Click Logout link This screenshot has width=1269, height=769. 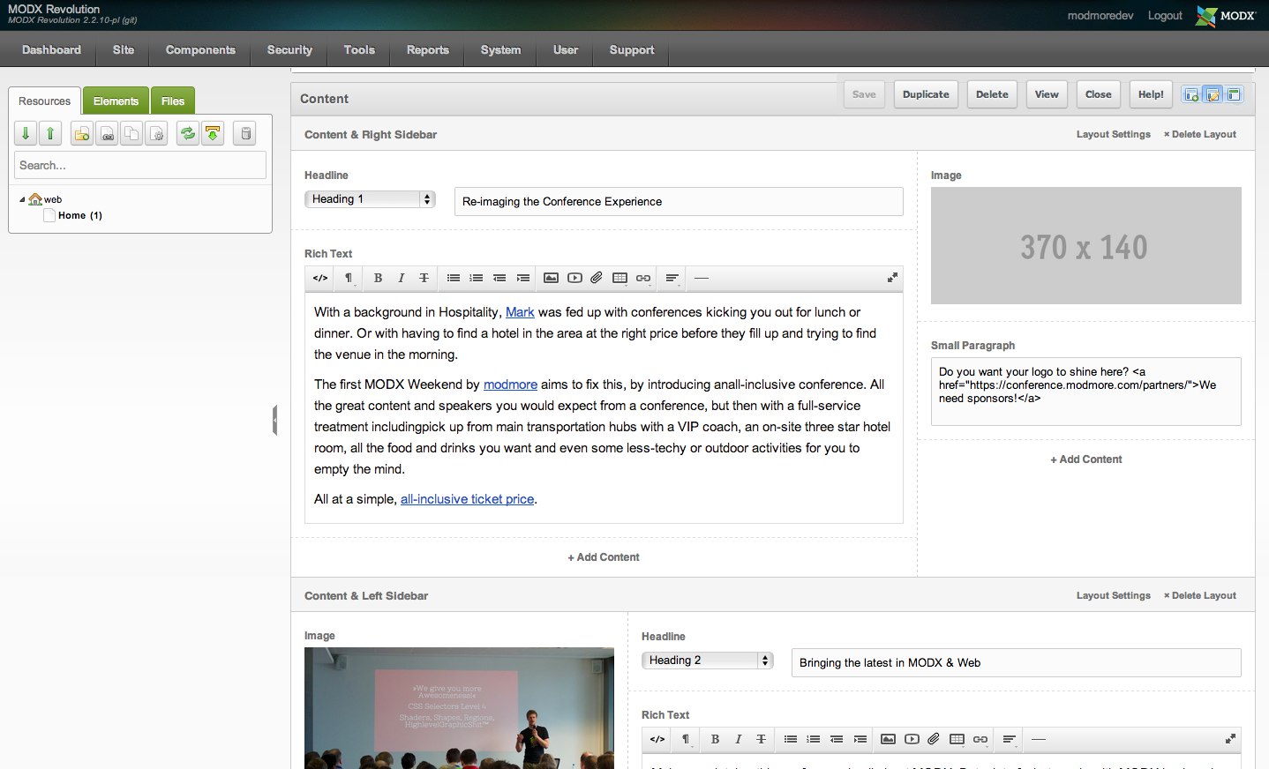pyautogui.click(x=1165, y=16)
